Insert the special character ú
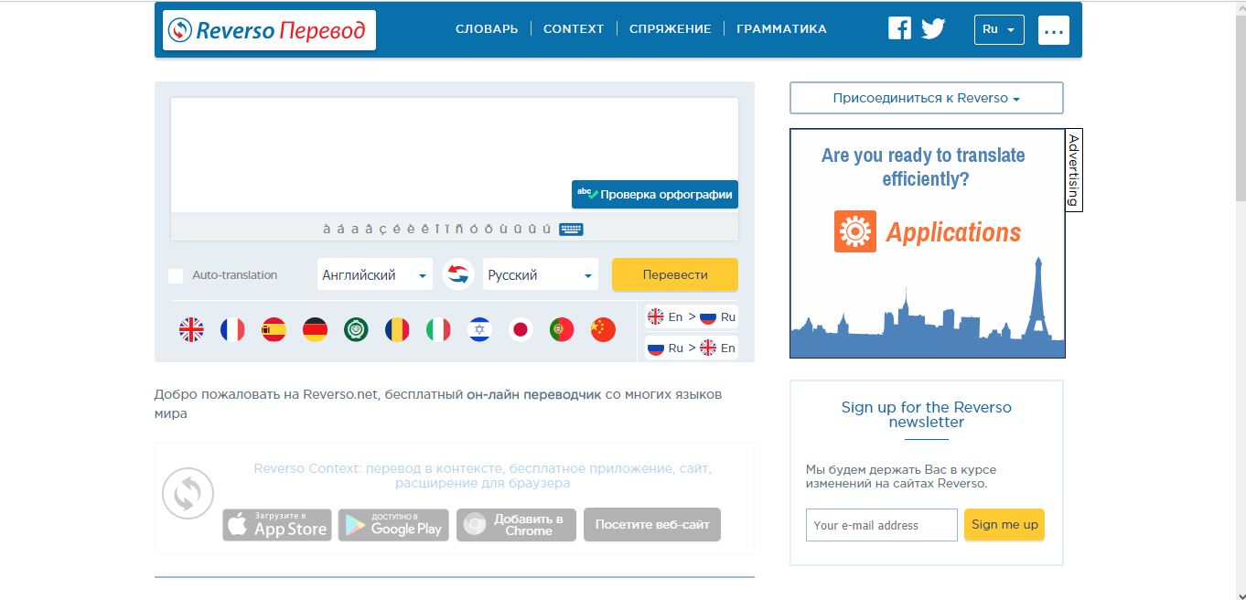This screenshot has height=600, width=1246. tap(546, 229)
